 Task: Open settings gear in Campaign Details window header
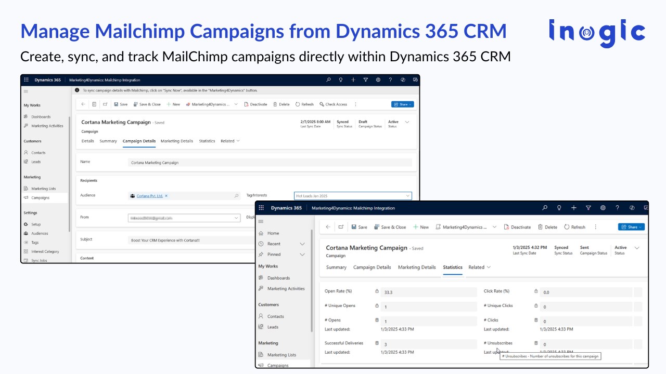[x=378, y=80]
